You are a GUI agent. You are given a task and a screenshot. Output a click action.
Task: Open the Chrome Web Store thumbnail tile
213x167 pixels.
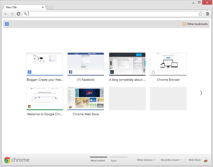tap(86, 98)
